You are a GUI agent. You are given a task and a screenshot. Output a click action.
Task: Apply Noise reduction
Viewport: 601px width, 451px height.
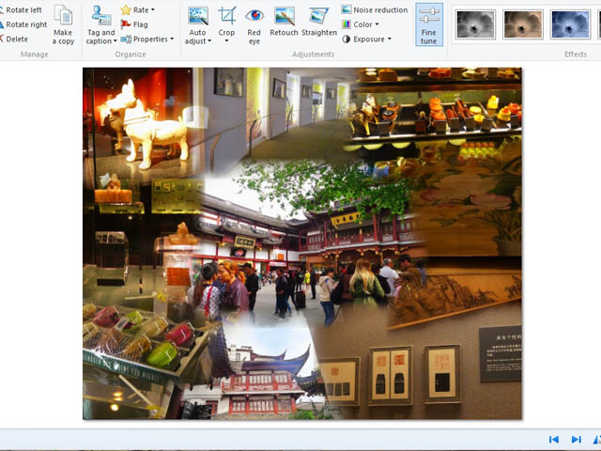(375, 10)
